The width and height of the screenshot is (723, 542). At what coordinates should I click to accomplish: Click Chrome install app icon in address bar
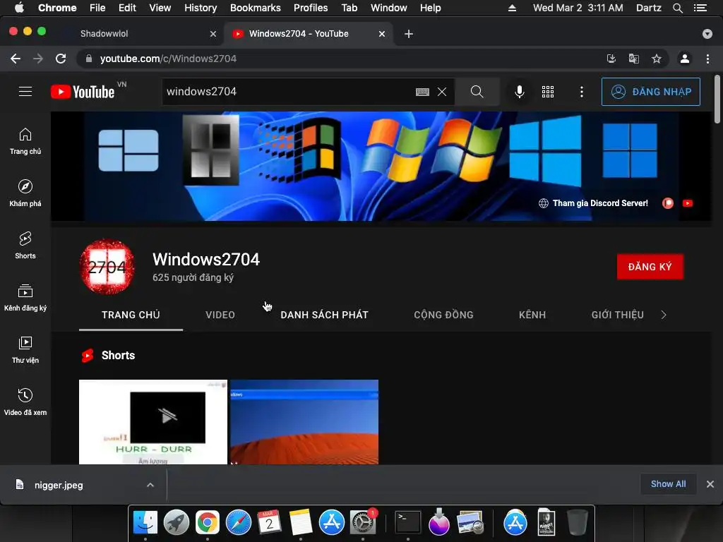tap(611, 59)
